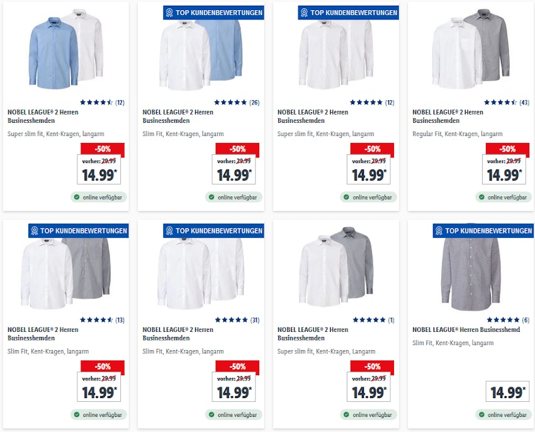
Task: Click the -50% discount label on the 43-review product
Action: [x=507, y=149]
